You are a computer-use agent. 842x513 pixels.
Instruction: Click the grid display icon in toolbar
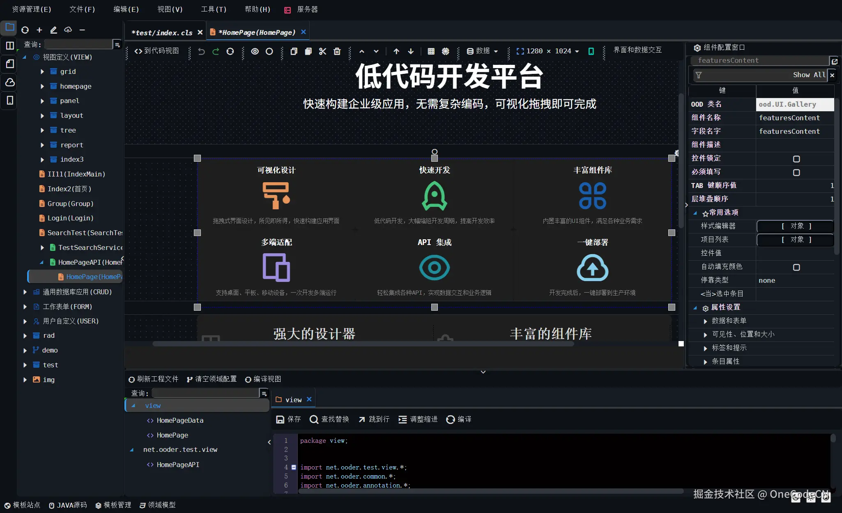click(431, 51)
